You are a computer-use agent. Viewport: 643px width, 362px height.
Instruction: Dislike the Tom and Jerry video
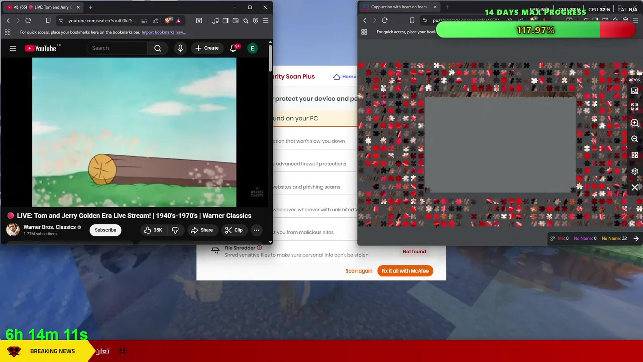tap(175, 230)
